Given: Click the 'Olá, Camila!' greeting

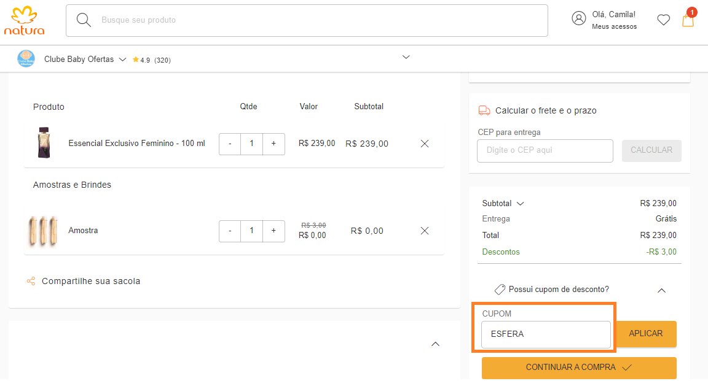Looking at the screenshot, I should [613, 15].
